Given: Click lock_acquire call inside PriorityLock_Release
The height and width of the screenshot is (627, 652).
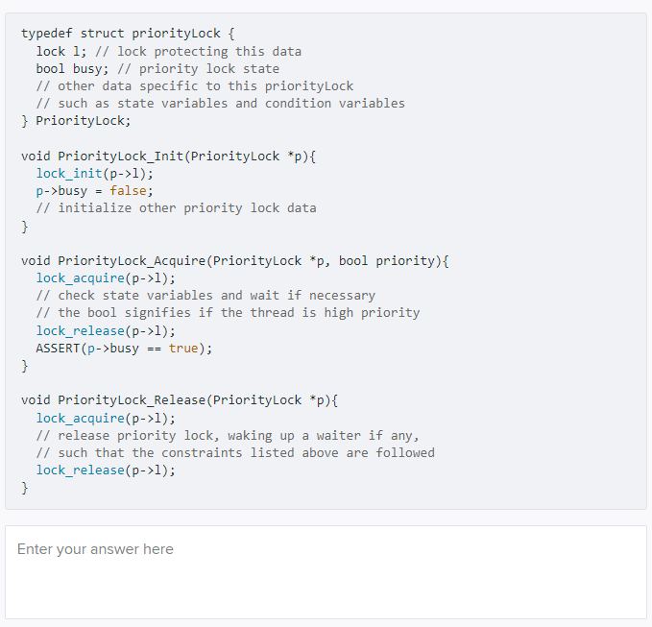Looking at the screenshot, I should click(106, 419).
